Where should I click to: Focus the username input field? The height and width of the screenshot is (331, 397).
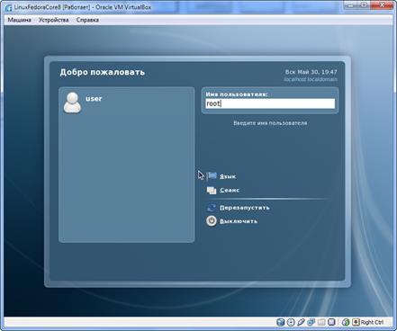[x=270, y=103]
